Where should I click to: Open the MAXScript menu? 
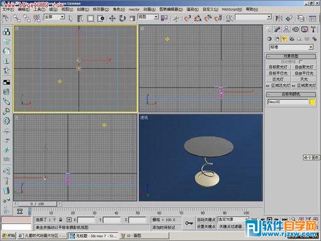pos(232,9)
